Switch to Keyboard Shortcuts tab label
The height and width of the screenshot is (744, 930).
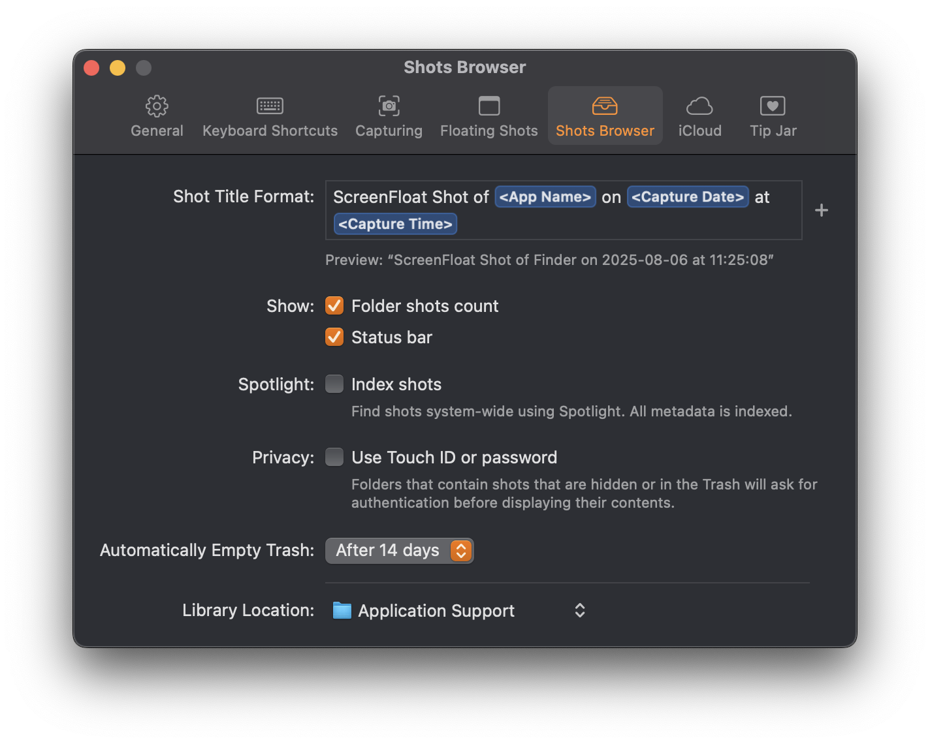270,131
